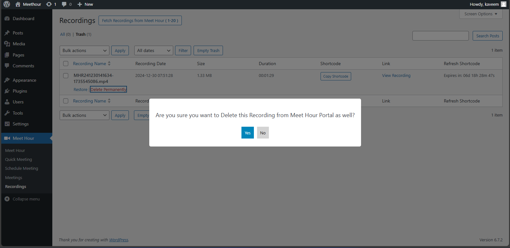The width and height of the screenshot is (510, 248).
Task: Sort by top Recording Name header
Action: coord(90,64)
